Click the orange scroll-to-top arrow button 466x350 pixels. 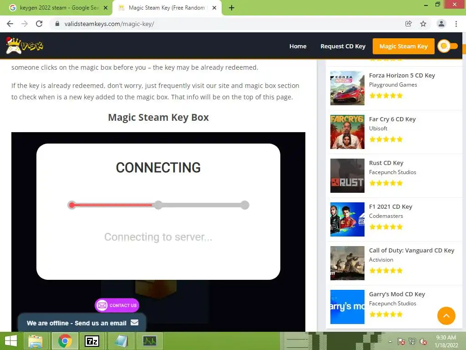pos(446,316)
